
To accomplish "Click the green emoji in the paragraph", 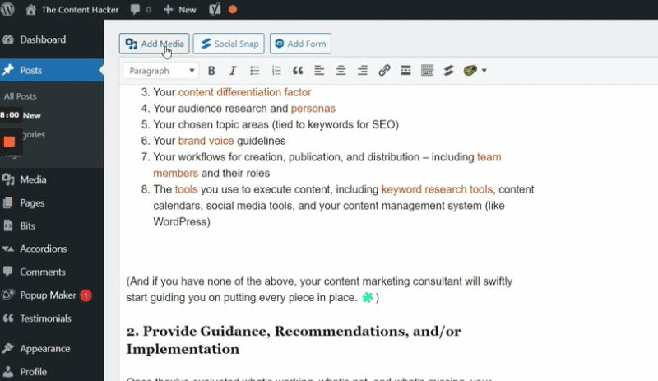I will pyautogui.click(x=367, y=297).
